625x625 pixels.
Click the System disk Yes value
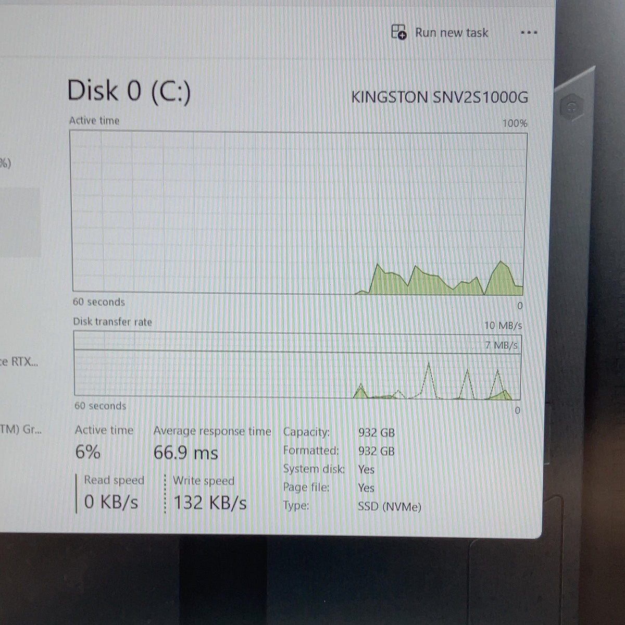[x=366, y=469]
